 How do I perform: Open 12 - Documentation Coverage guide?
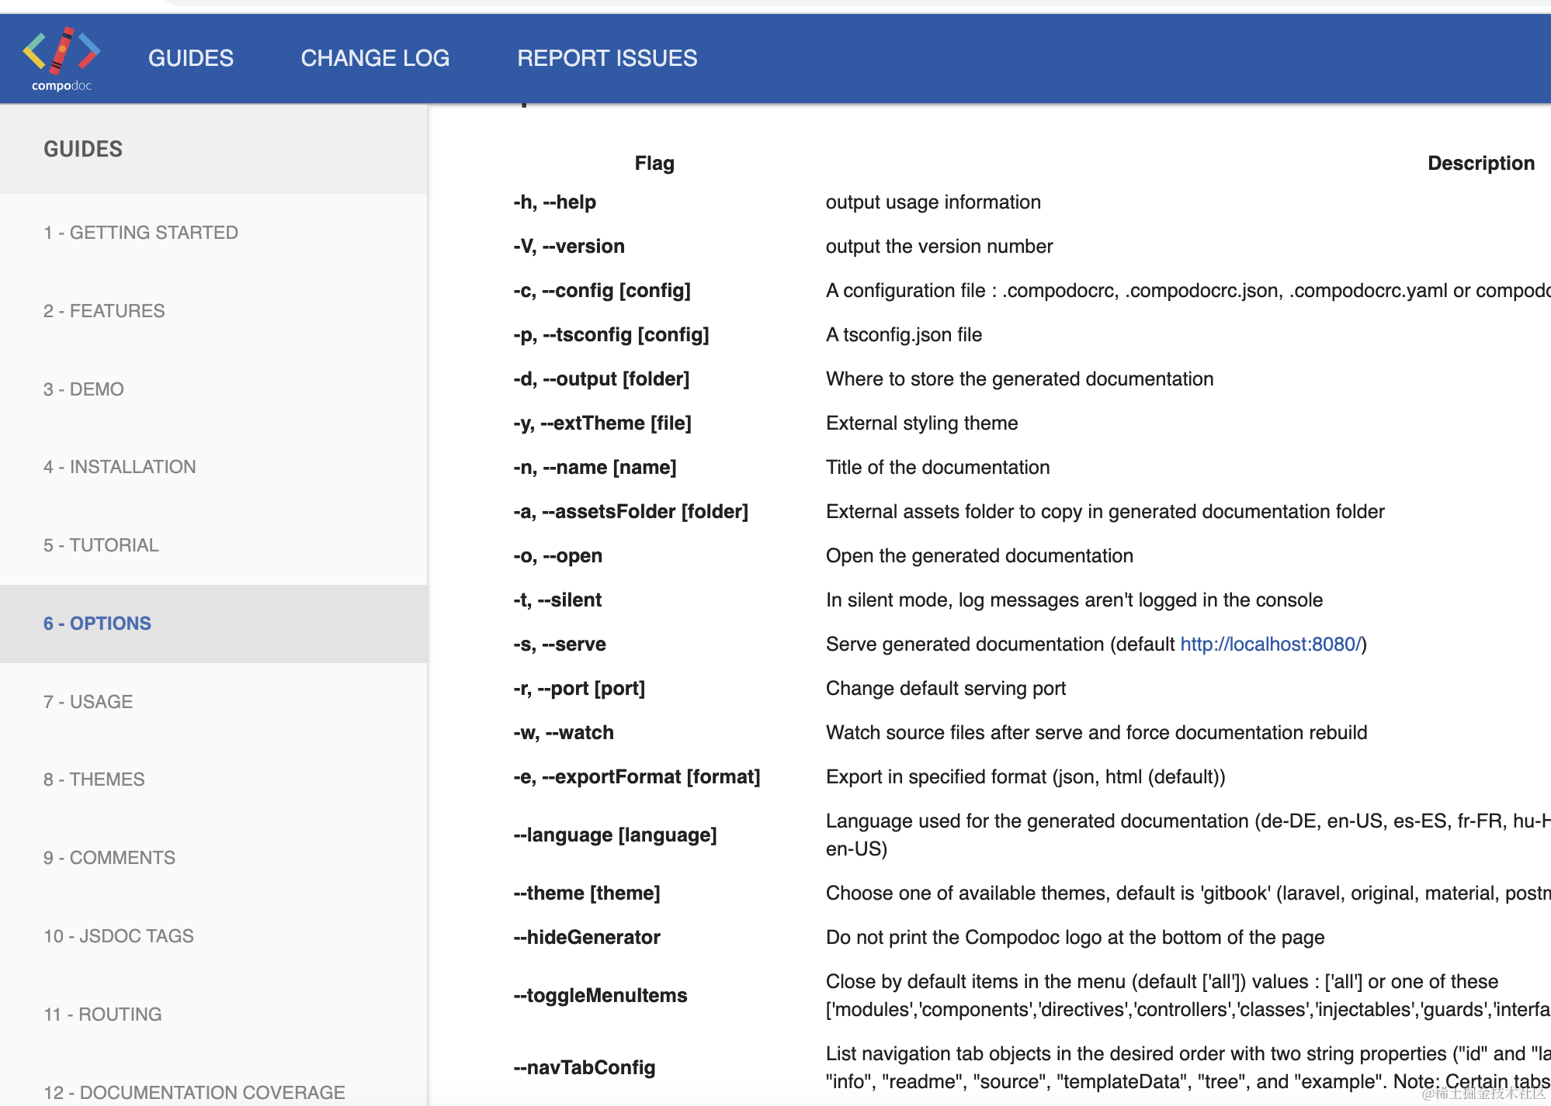tap(194, 1092)
